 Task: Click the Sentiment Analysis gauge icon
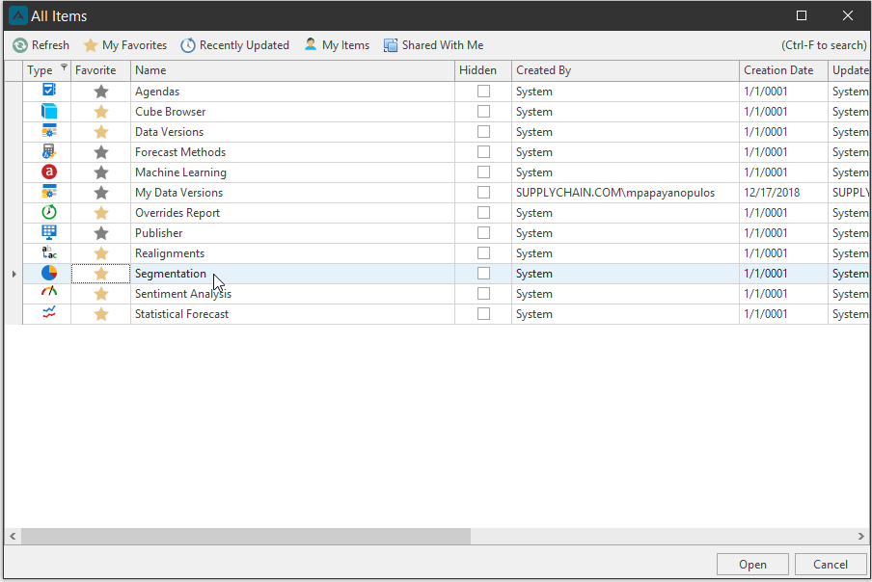pyautogui.click(x=49, y=292)
